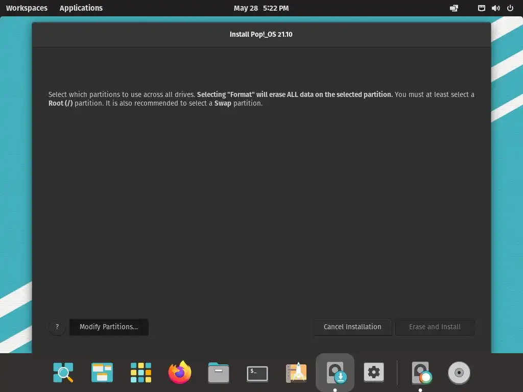Open Settings gear icon in dock
Screen dimensions: 523x392
point(373,372)
